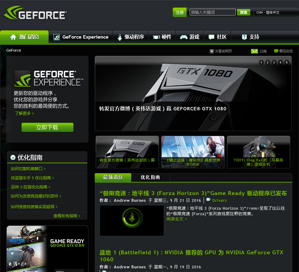
Task: Click the gamepad icon beside 游戏
Action: [x=184, y=37]
